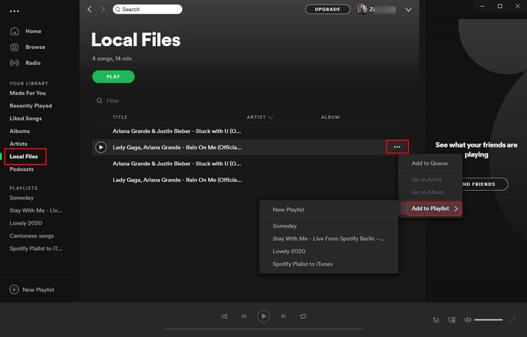This screenshot has height=337, width=527.
Task: Expand the Add to Playlist submenu
Action: pos(431,209)
